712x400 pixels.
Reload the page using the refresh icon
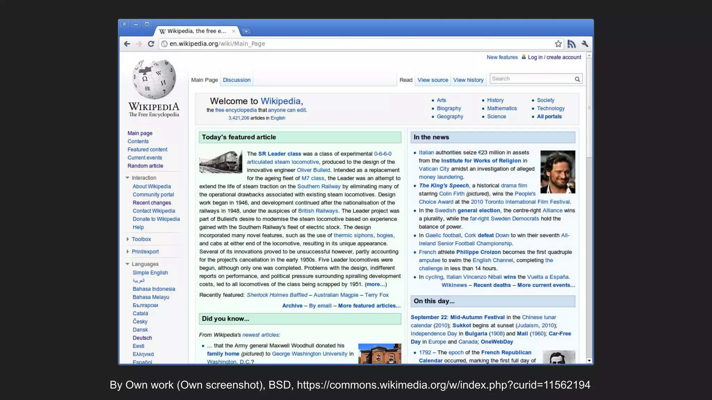click(x=151, y=44)
